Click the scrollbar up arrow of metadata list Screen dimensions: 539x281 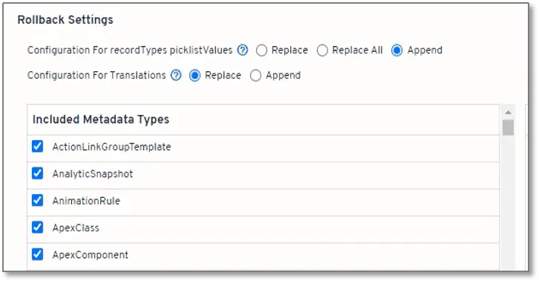[508, 112]
